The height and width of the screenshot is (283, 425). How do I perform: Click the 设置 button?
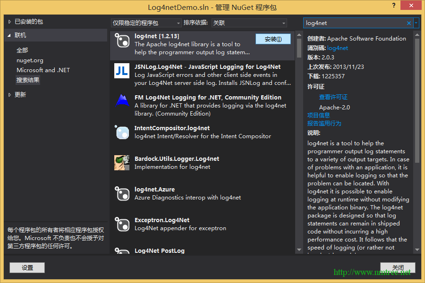(27, 267)
